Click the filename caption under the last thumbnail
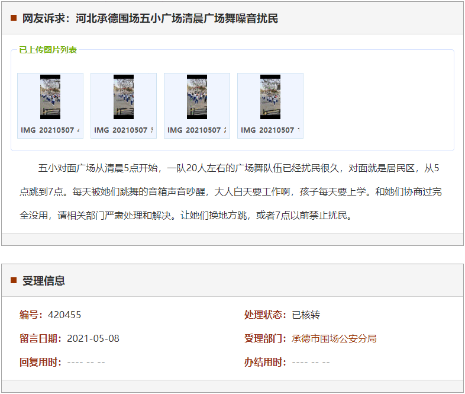The image size is (465, 394). (270, 130)
